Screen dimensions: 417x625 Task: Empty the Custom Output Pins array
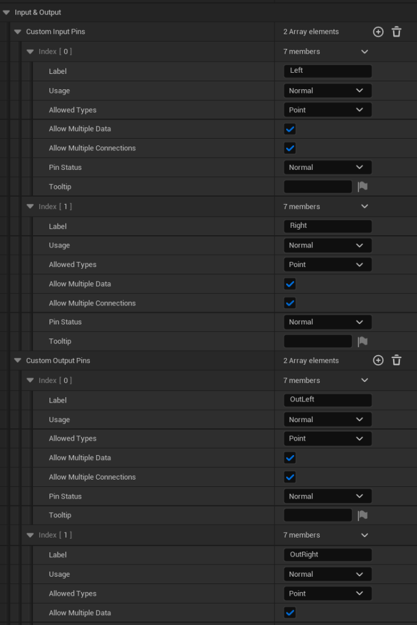(x=396, y=360)
